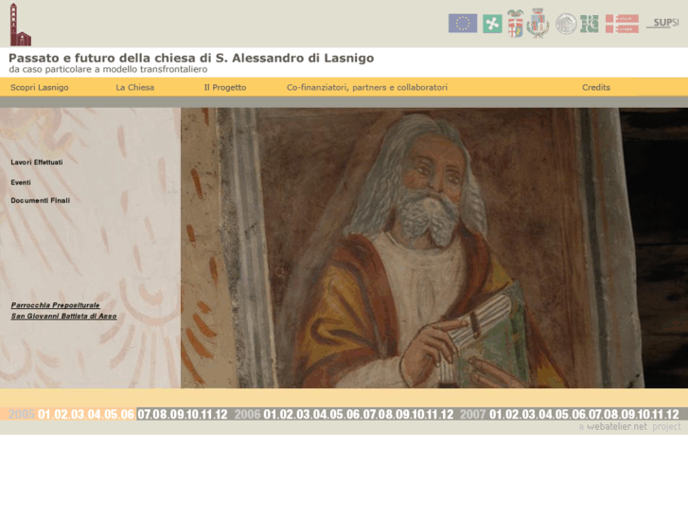The image size is (688, 515).
Task: Click the site title Passato e futuro heading
Action: pos(191,58)
